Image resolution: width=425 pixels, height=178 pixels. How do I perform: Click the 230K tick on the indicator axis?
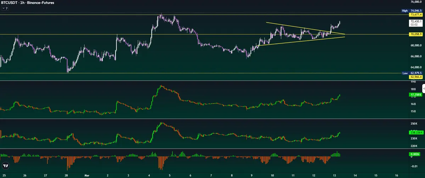pyautogui.click(x=414, y=138)
